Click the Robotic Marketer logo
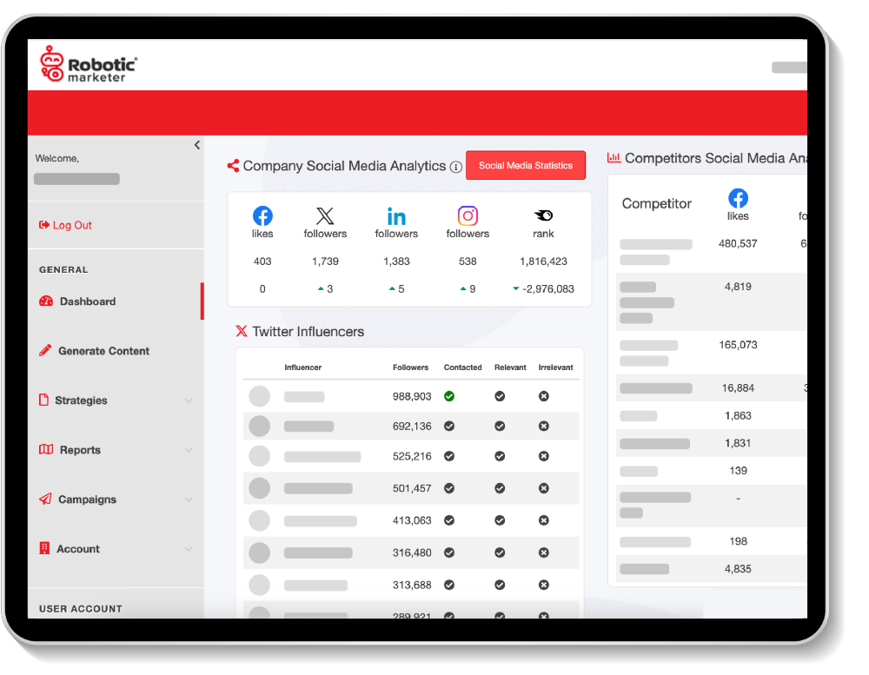Image resolution: width=869 pixels, height=675 pixels. tap(89, 64)
